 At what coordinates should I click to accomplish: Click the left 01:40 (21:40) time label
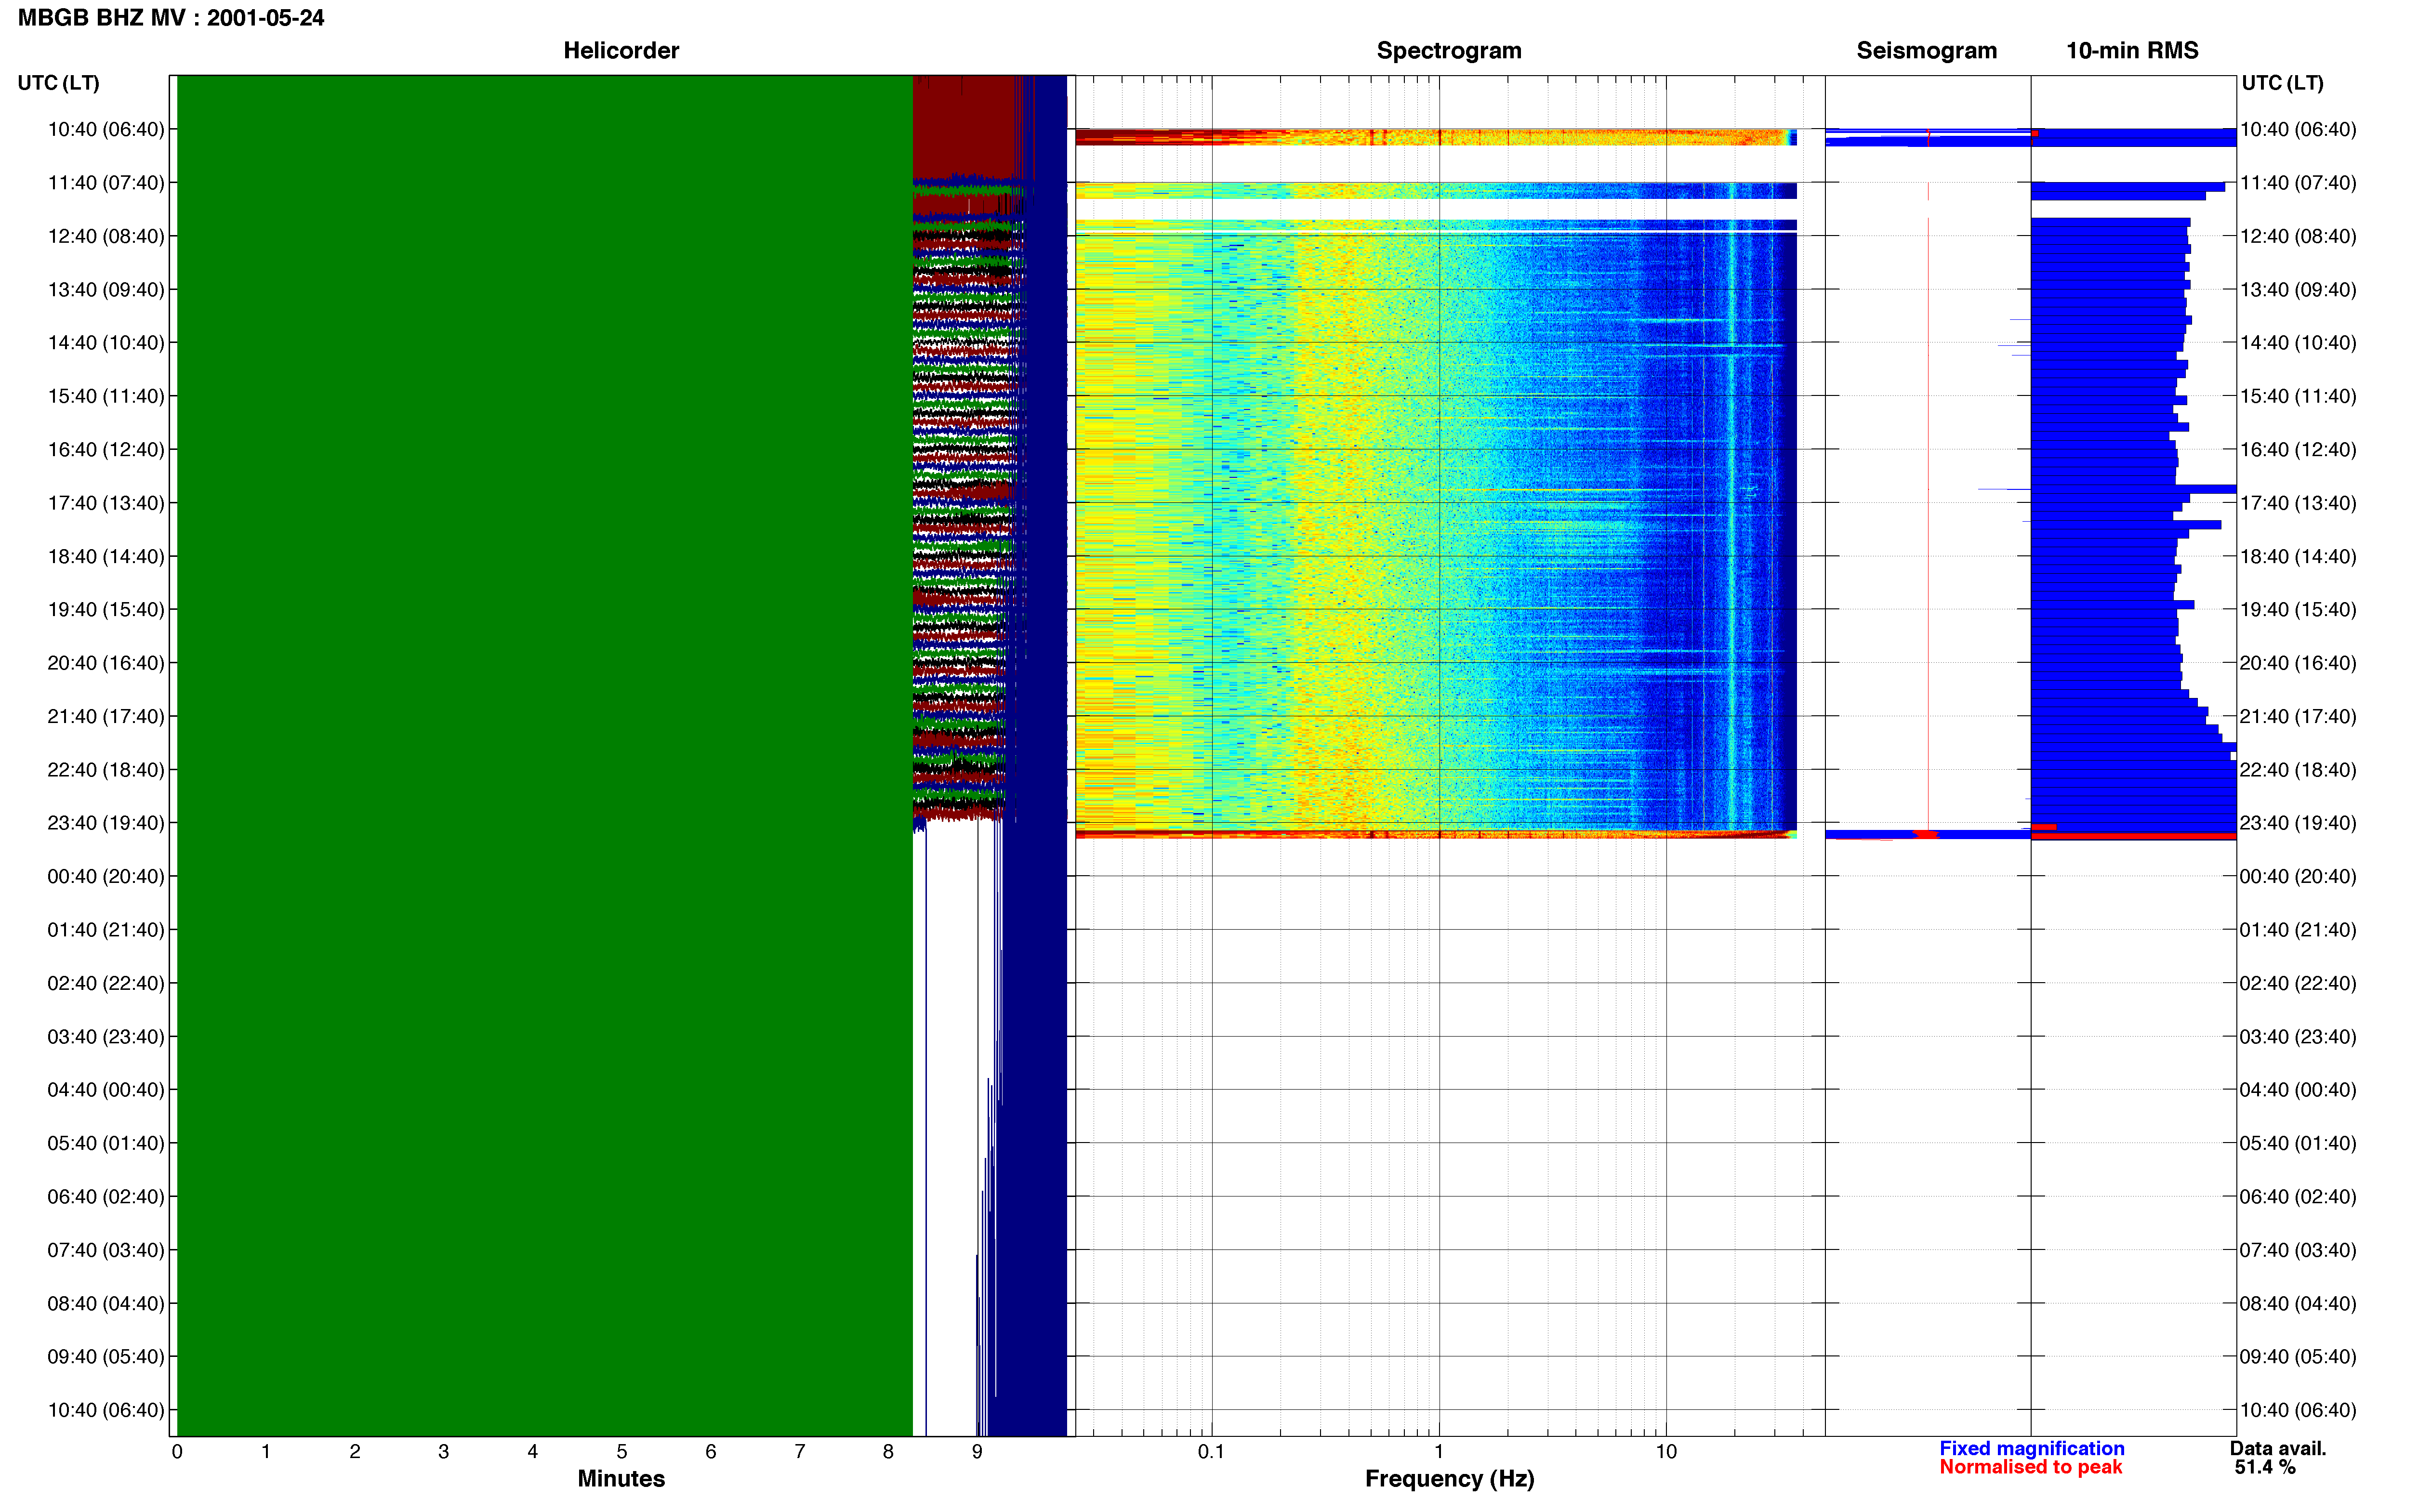106,929
